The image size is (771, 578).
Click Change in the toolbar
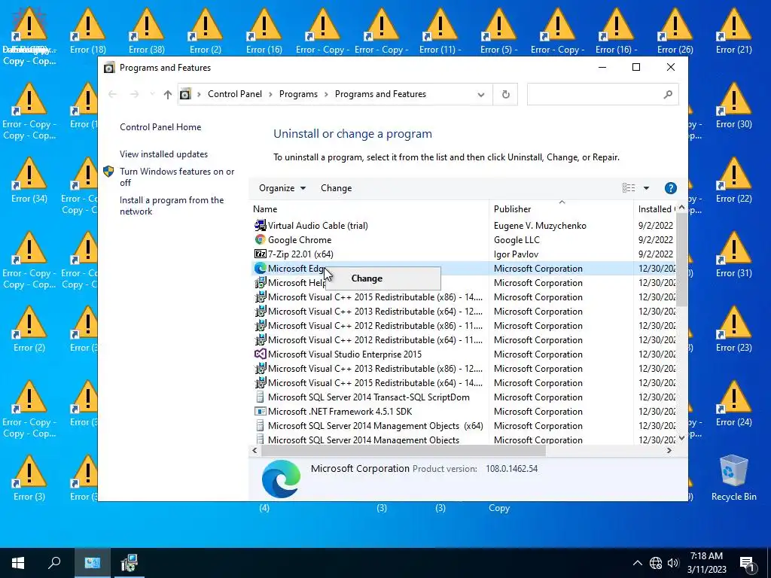tap(337, 188)
